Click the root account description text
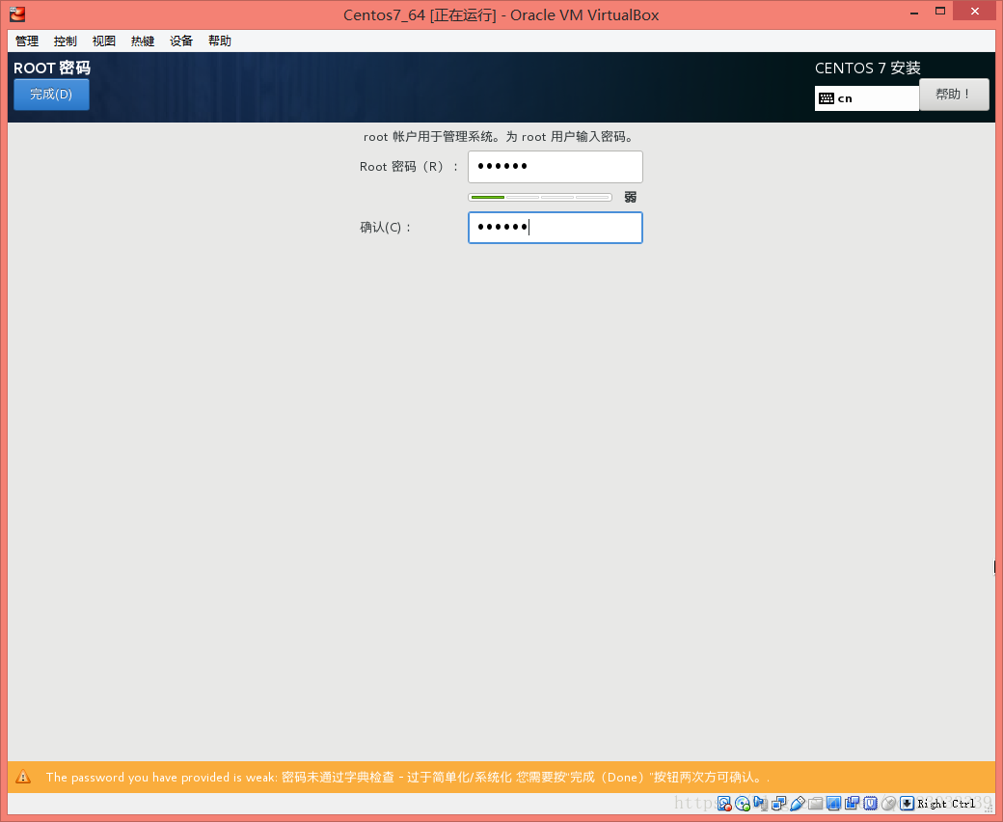This screenshot has width=1003, height=822. (499, 137)
